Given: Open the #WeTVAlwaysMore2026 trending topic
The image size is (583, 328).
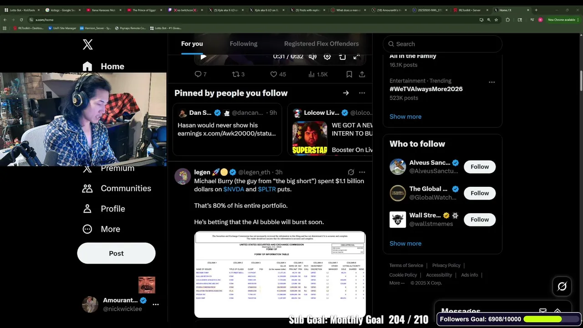Looking at the screenshot, I should click(426, 89).
